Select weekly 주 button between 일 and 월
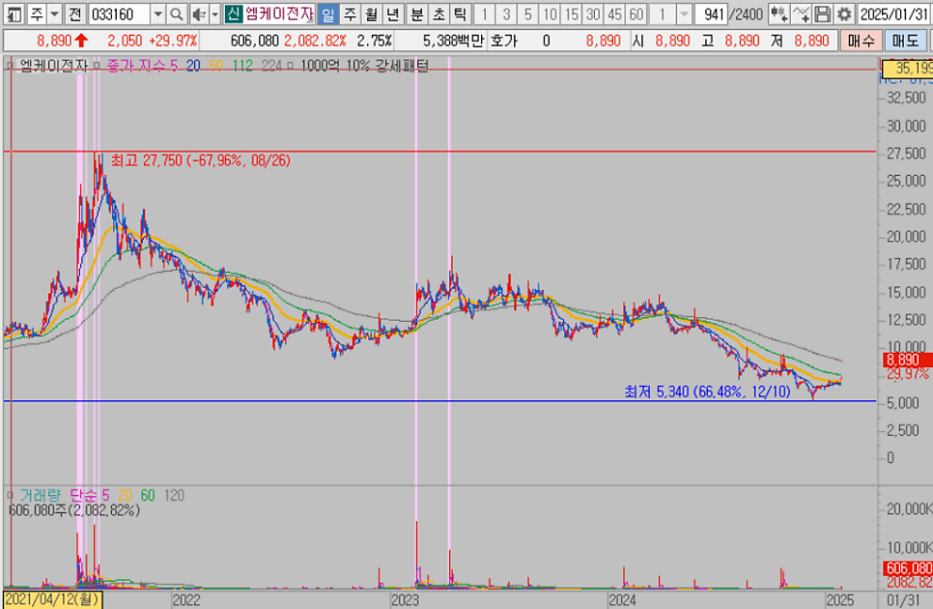Screen dimensions: 933x609 pos(350,14)
